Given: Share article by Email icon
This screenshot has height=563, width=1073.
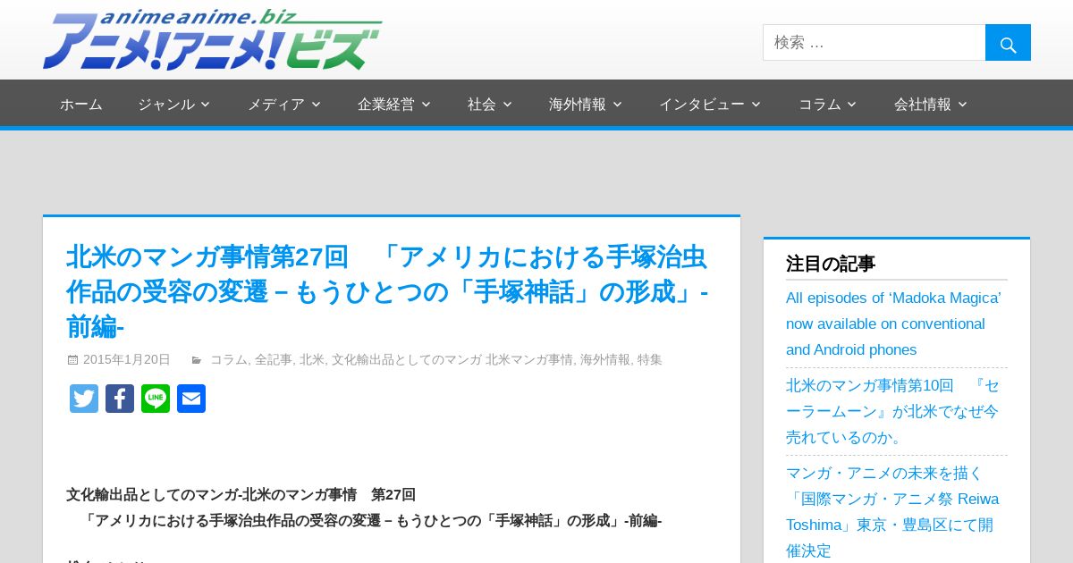Looking at the screenshot, I should (x=191, y=399).
